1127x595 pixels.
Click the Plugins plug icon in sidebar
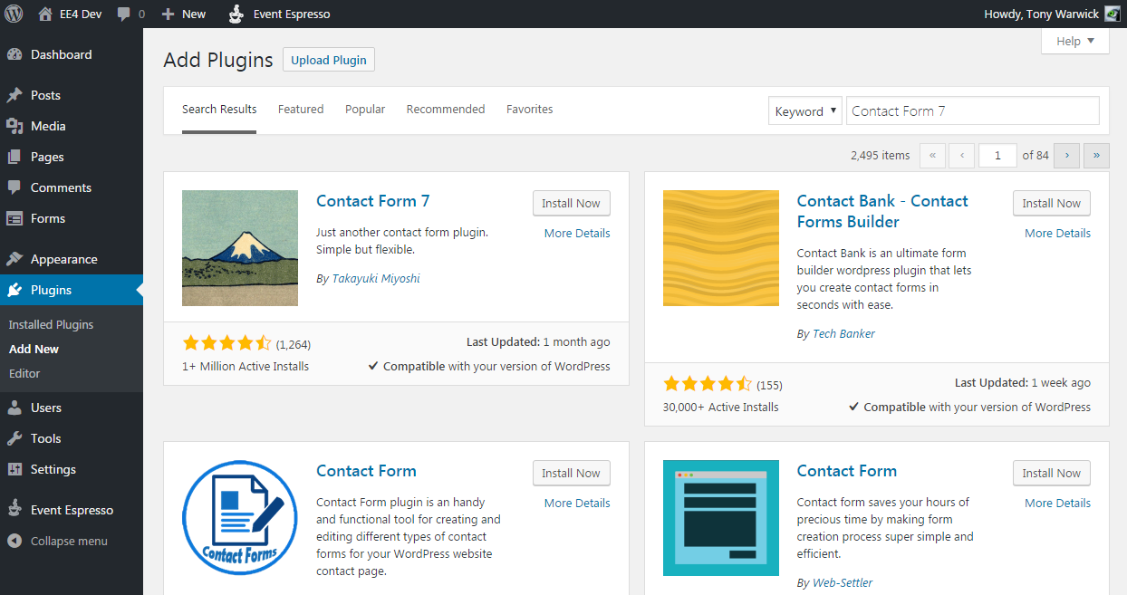(14, 290)
